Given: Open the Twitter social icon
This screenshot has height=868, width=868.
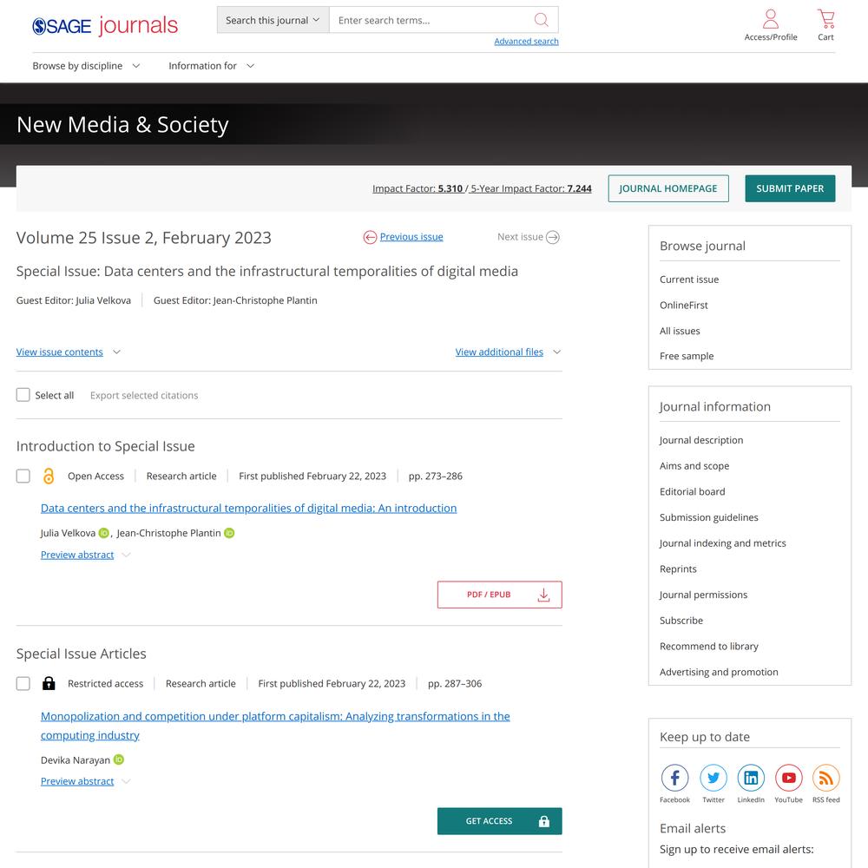Looking at the screenshot, I should pyautogui.click(x=713, y=778).
